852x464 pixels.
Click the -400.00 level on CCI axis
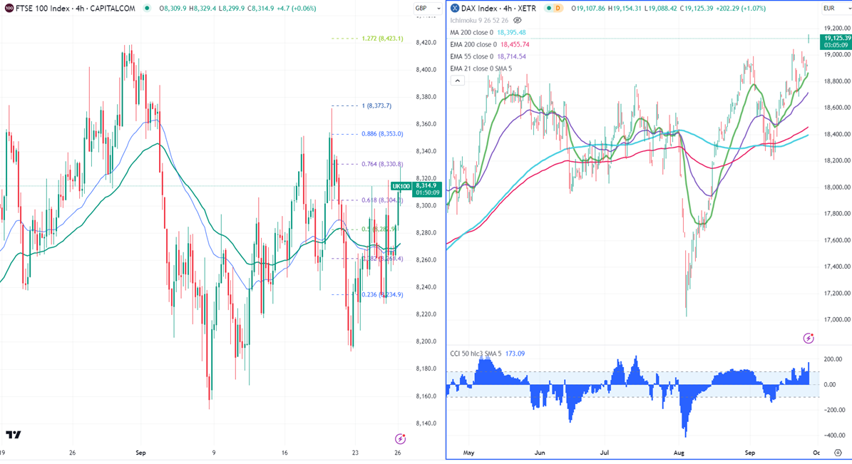pos(834,435)
